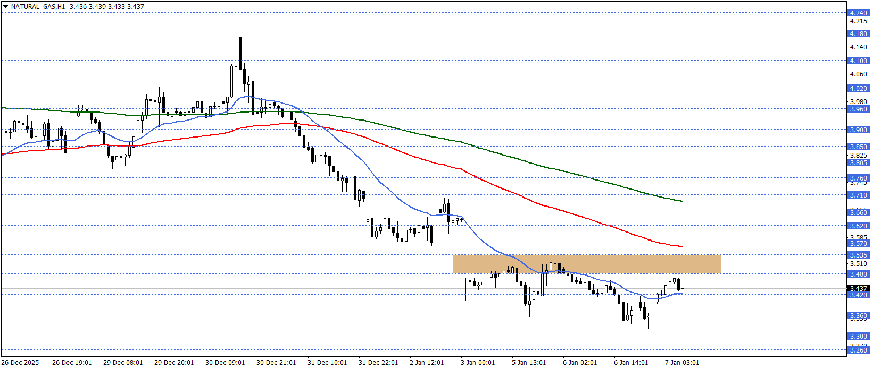This screenshot has width=873, height=369.
Task: Select the 4.180 price level label
Action: 858,33
